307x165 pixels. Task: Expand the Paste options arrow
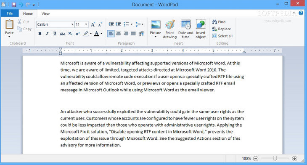tap(9, 37)
